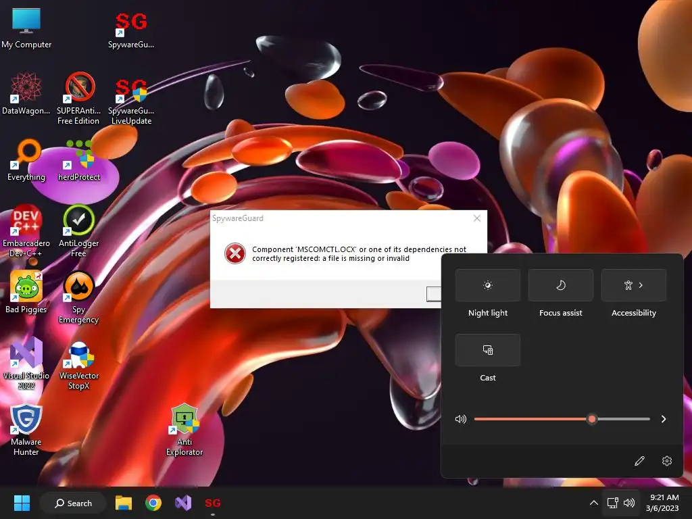Launch DataWagon desktop shortcut

tap(26, 93)
